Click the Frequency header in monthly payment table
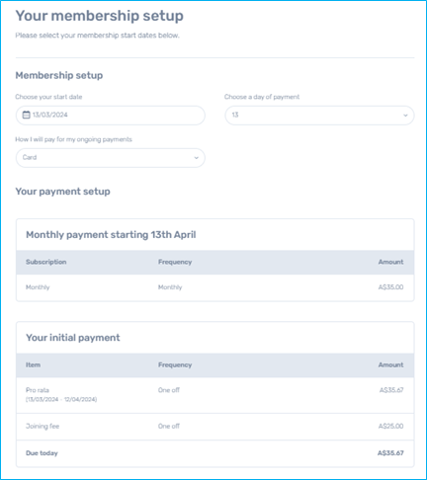Screen dimensions: 427x480 175,262
